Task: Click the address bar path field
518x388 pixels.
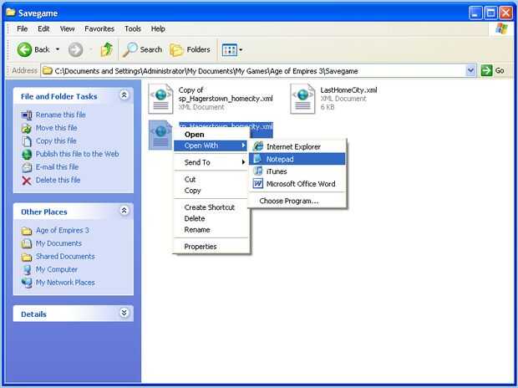Action: click(x=253, y=71)
